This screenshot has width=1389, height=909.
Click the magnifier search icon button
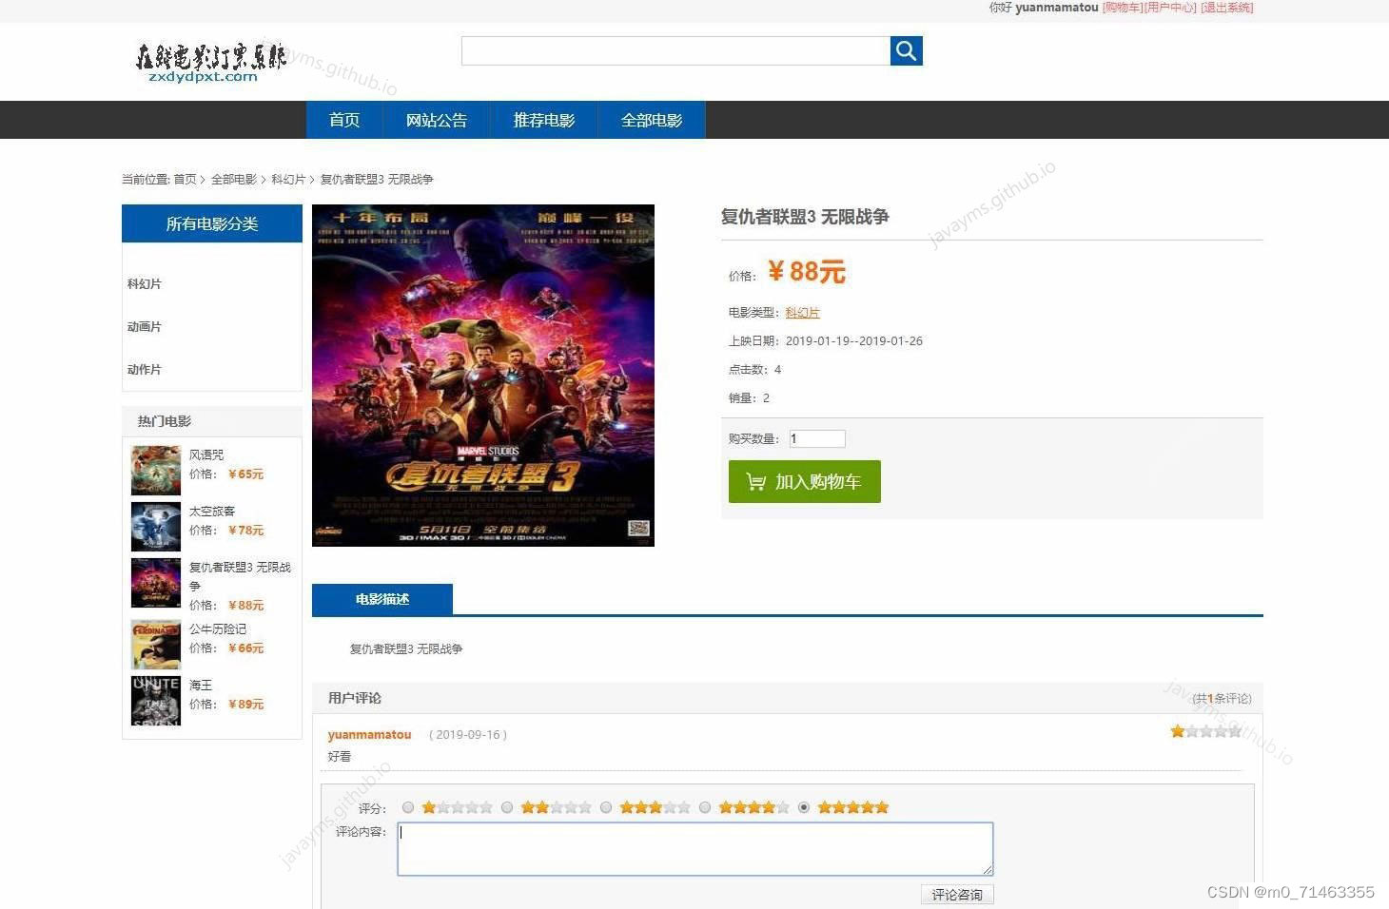(906, 50)
